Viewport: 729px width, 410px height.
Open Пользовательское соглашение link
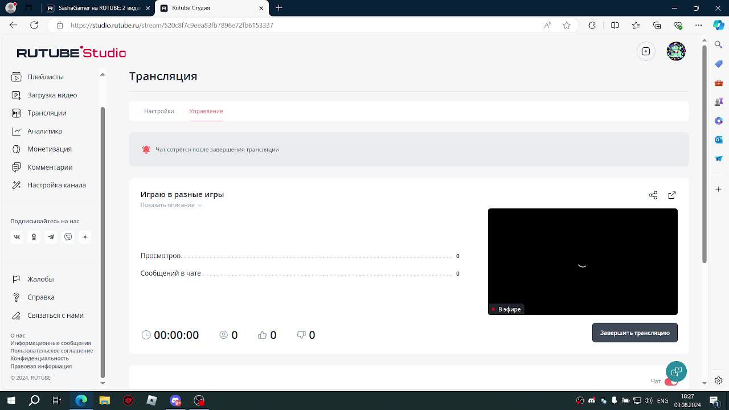[51, 351]
